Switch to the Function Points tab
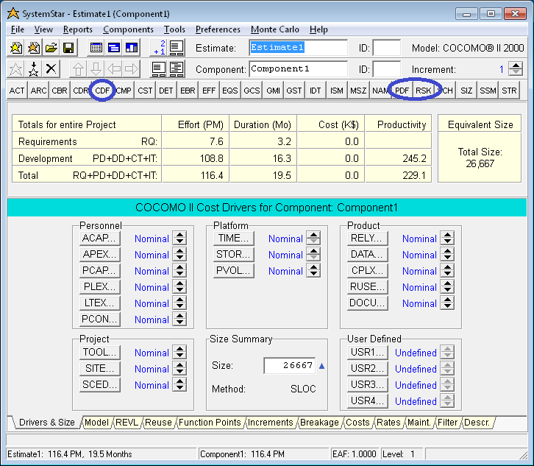 coord(210,423)
